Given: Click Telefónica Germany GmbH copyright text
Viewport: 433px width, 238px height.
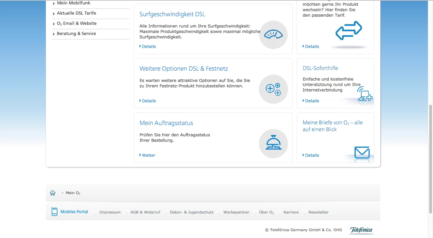Looking at the screenshot, I should pos(304,230).
